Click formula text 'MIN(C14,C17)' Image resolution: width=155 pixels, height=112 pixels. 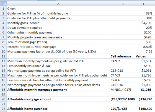pyautogui.click(x=121, y=90)
